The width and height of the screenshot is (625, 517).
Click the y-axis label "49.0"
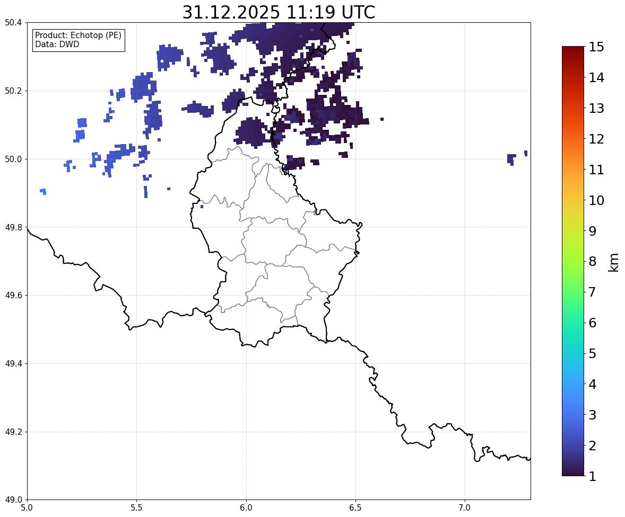13,500
